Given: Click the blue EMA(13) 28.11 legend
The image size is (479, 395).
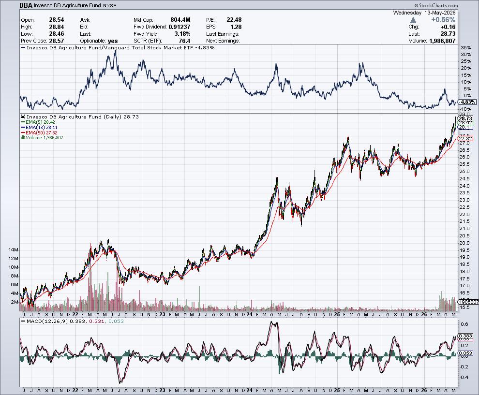Looking at the screenshot, I should pos(39,127).
